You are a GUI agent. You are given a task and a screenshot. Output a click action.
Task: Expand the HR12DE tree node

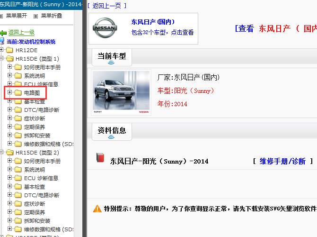pyautogui.click(x=1, y=50)
